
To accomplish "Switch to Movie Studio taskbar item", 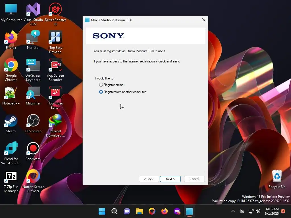I will 190,211.
